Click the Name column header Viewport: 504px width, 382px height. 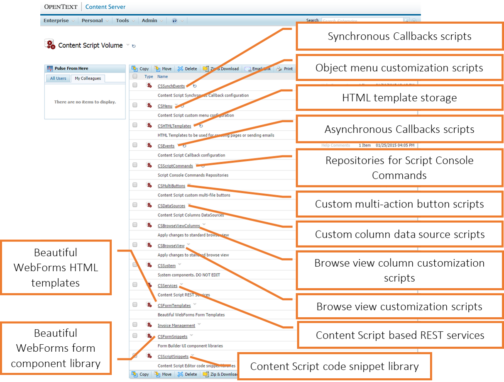162,76
